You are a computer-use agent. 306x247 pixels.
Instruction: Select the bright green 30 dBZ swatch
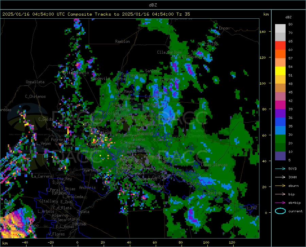280,139
